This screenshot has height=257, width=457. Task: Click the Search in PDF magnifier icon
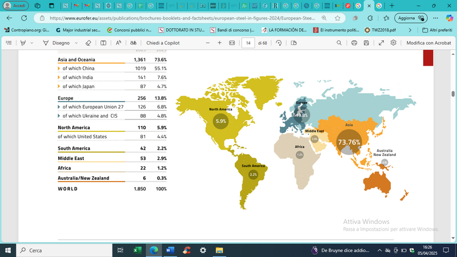point(339,43)
